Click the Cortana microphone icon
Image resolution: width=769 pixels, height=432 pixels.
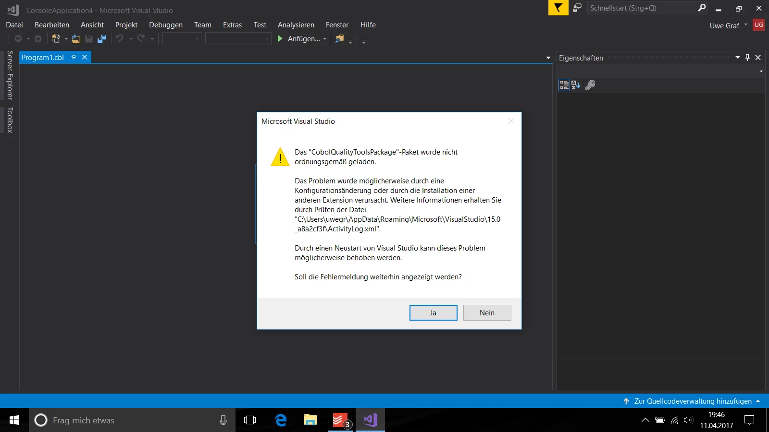pyautogui.click(x=223, y=420)
